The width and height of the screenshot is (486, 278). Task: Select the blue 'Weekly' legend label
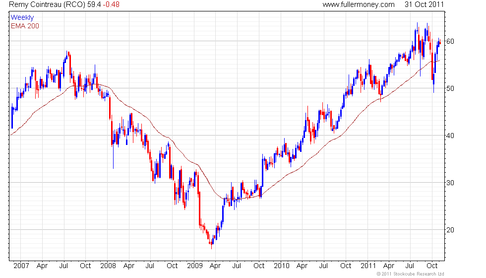22,18
